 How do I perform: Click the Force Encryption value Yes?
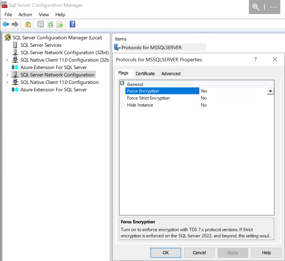(x=204, y=91)
